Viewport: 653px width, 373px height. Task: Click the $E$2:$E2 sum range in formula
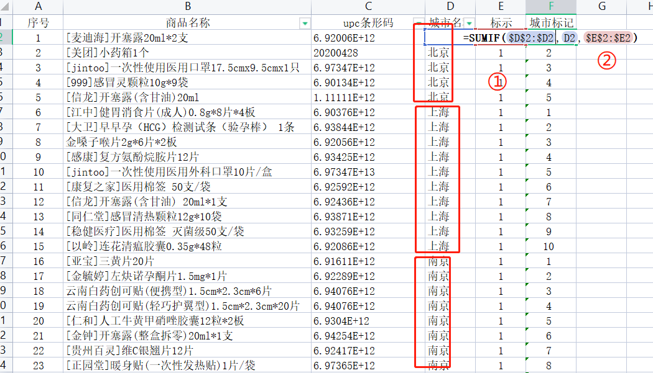click(x=608, y=38)
